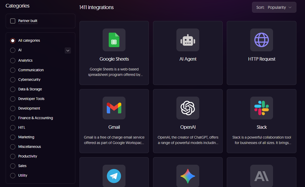Image resolution: width=305 pixels, height=187 pixels.
Task: Open the Google Sheets integration icon
Action: point(114,40)
